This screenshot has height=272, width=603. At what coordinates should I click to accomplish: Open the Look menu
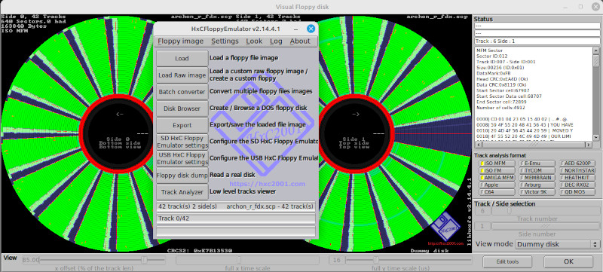[x=254, y=41]
